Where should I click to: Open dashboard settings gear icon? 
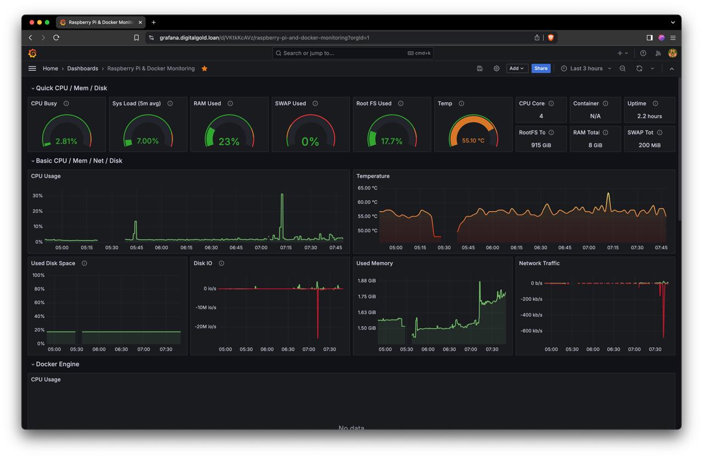coord(496,68)
